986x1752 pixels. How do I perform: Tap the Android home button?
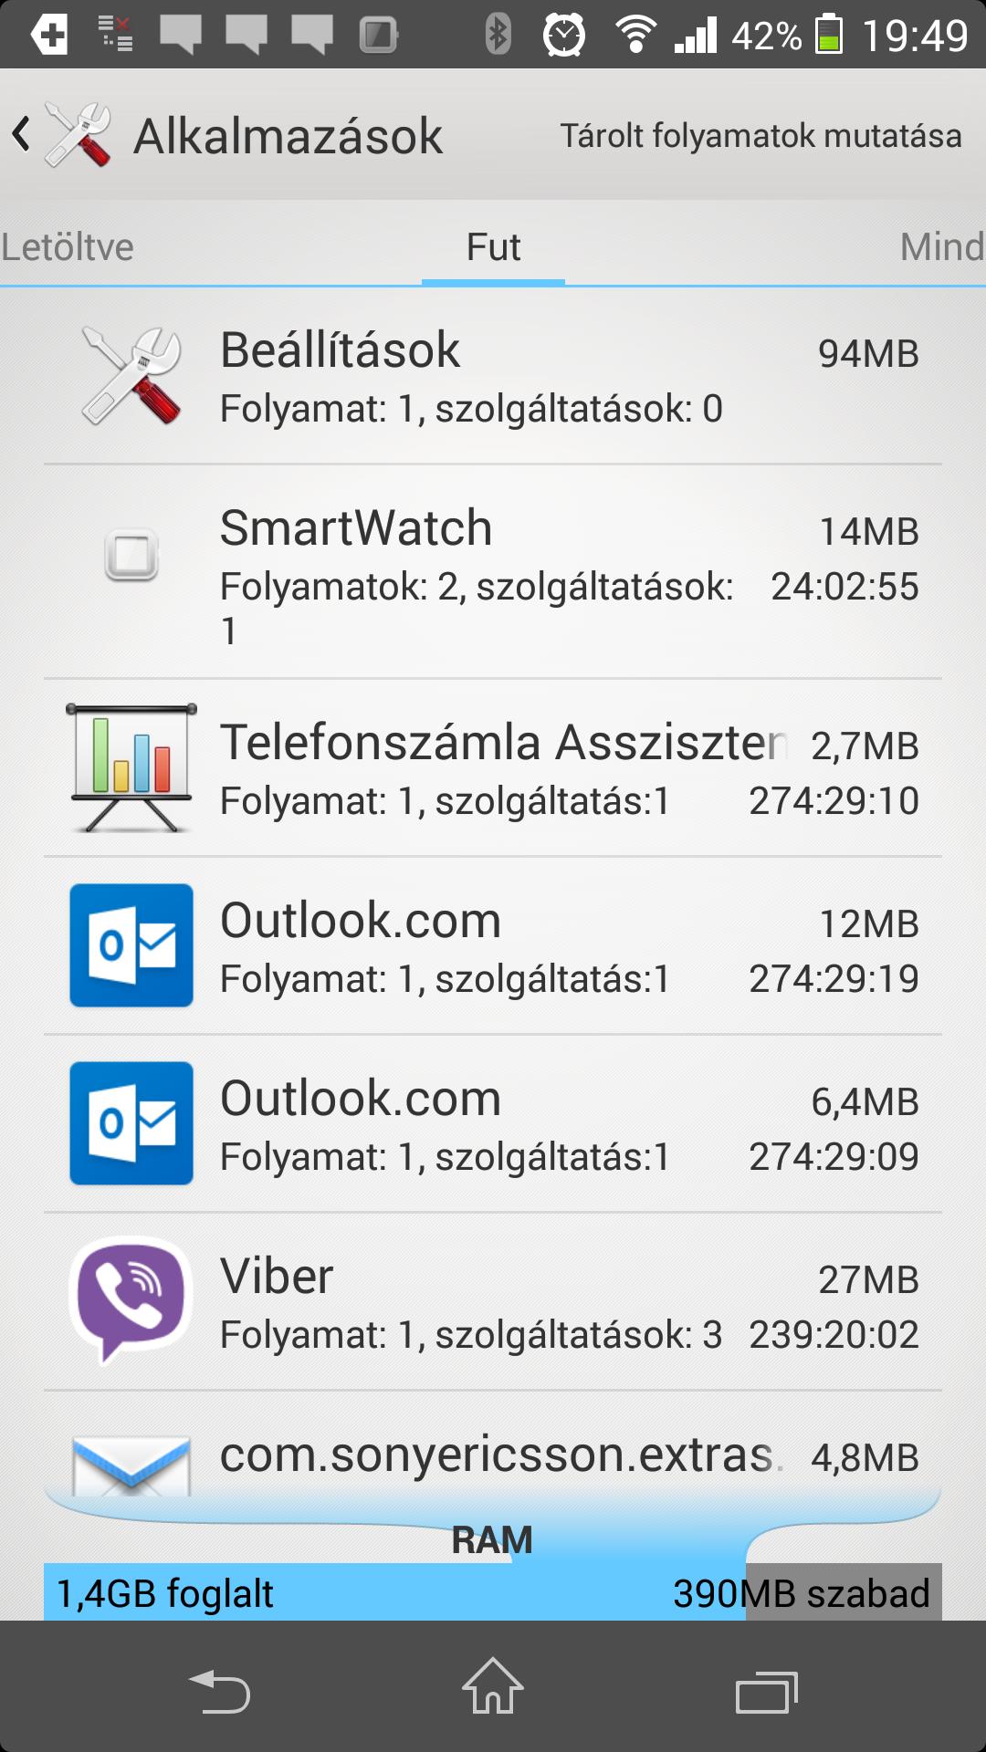[493, 1686]
